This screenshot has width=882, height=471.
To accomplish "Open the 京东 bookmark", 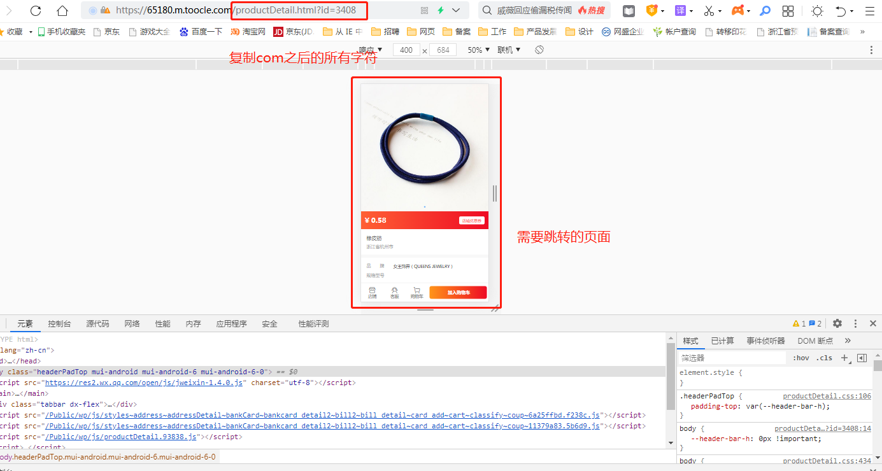I will coord(106,32).
